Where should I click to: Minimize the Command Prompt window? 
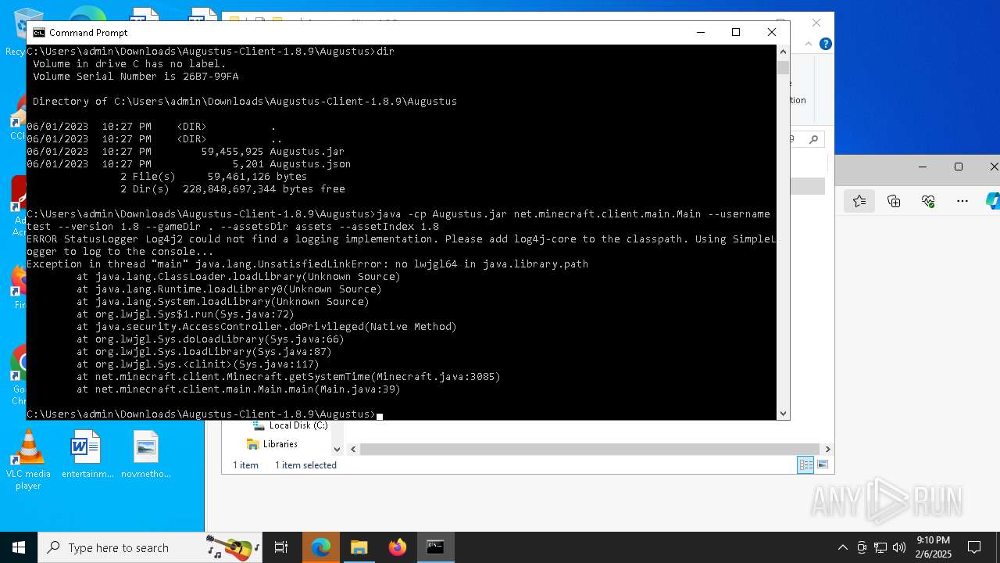pyautogui.click(x=700, y=32)
